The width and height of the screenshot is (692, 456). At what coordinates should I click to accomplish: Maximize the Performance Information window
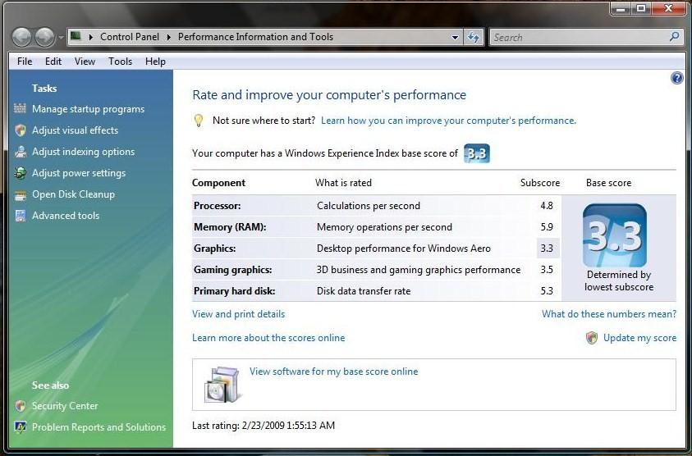641,8
